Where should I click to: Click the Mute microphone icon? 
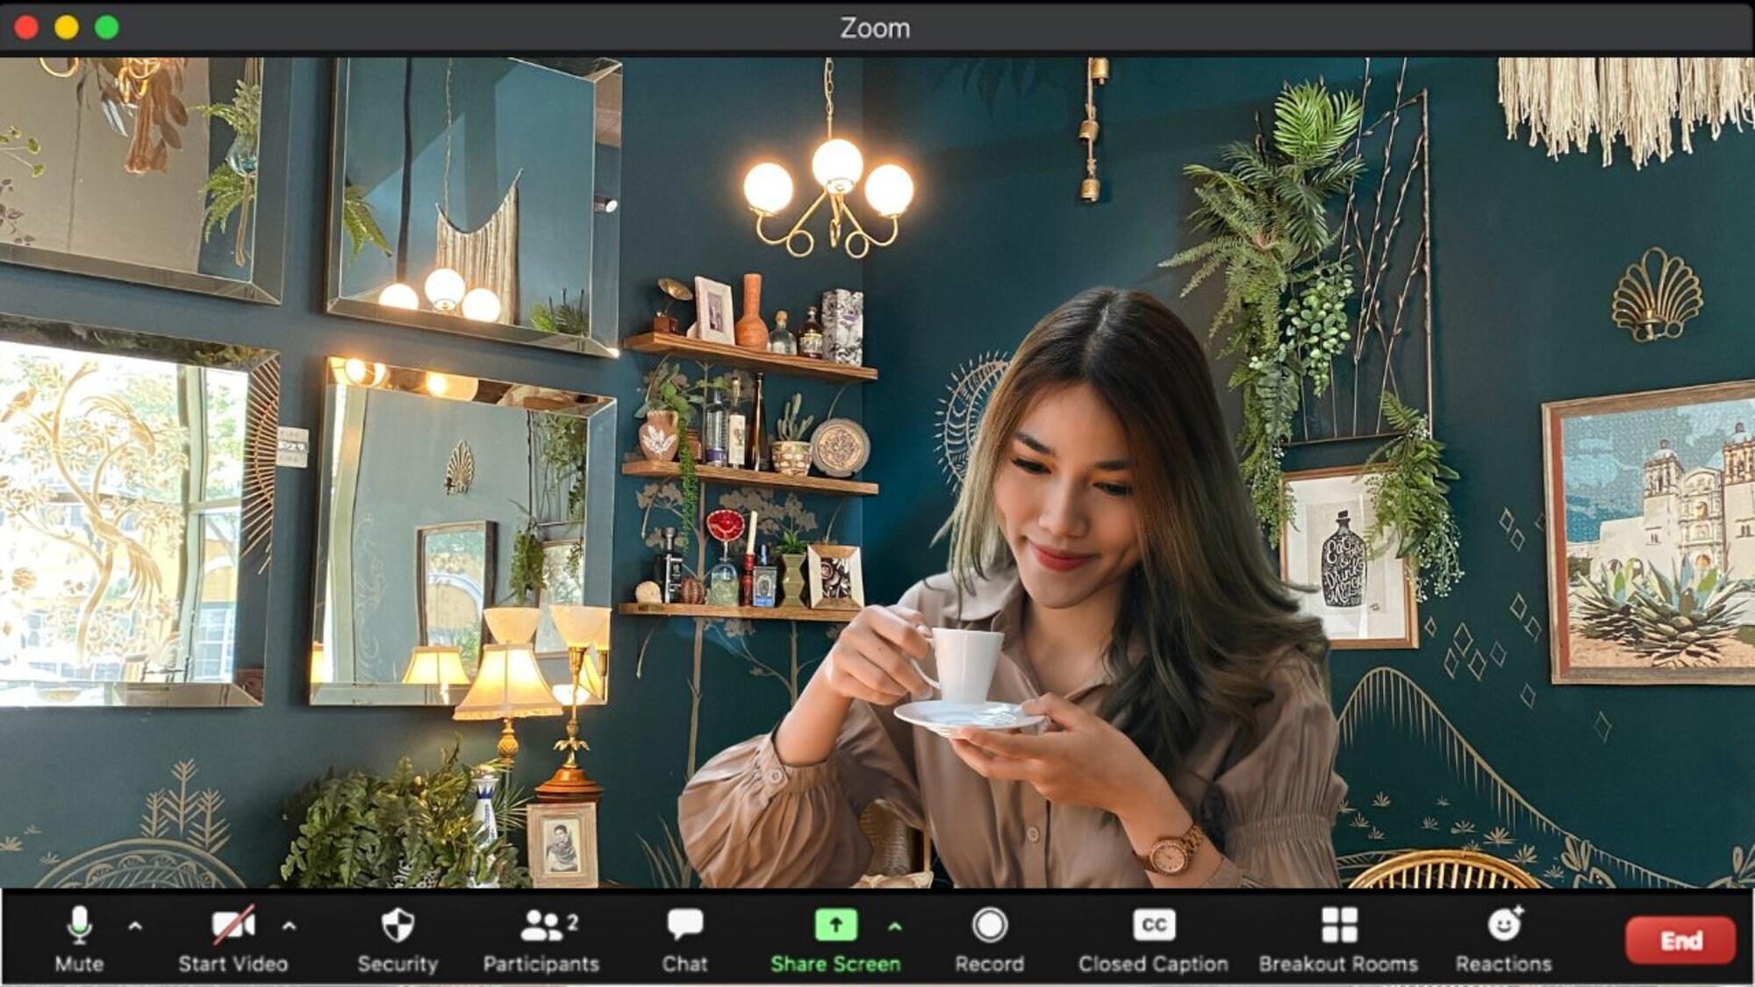click(80, 926)
